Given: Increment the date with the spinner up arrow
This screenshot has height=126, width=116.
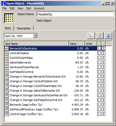Looking at the screenshot, I should point(35,35).
